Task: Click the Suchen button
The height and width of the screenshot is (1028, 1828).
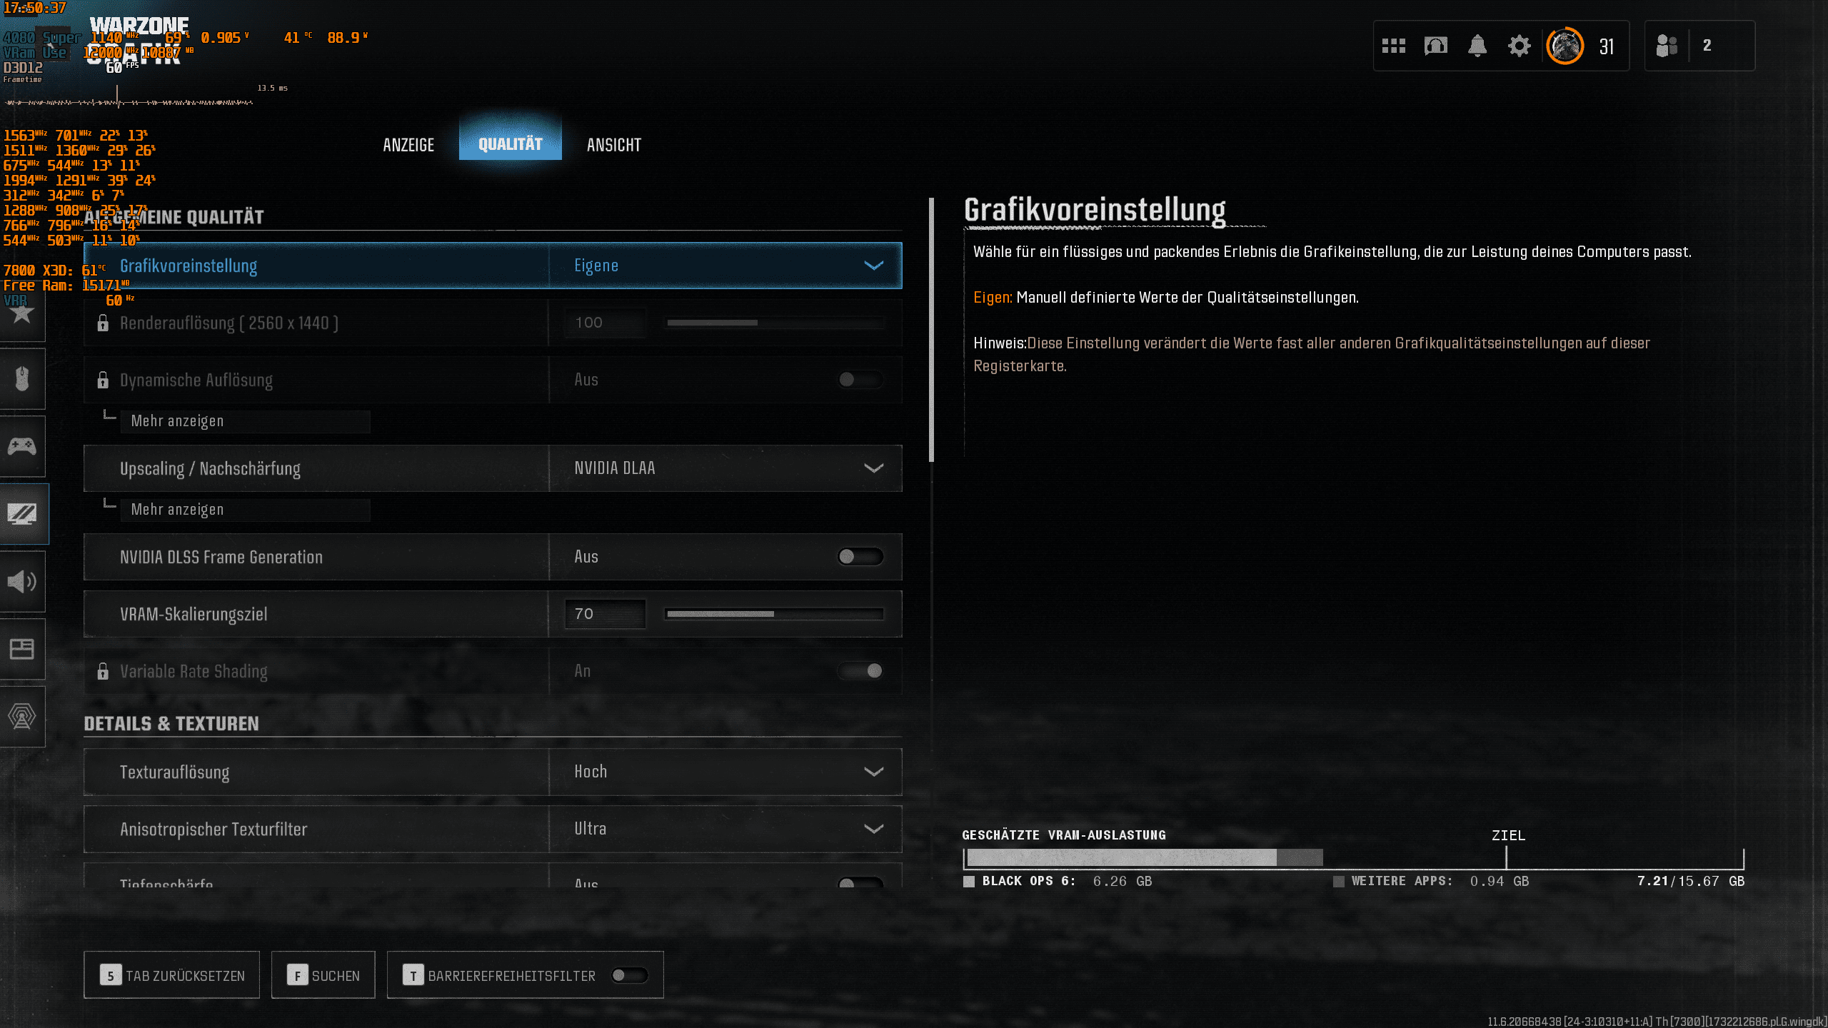Action: point(323,975)
